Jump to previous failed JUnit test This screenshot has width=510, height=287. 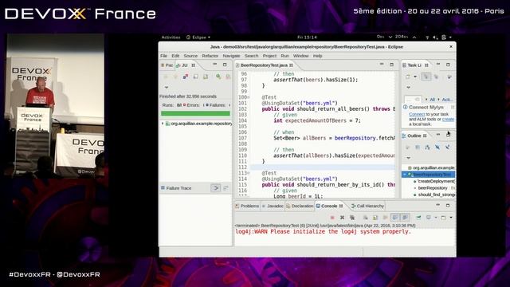click(x=175, y=77)
